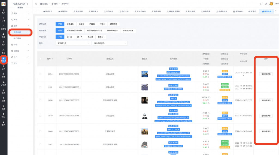This screenshot has height=155, width=279.
Task: Tick the checkbox for row 2854
Action: 41,74
